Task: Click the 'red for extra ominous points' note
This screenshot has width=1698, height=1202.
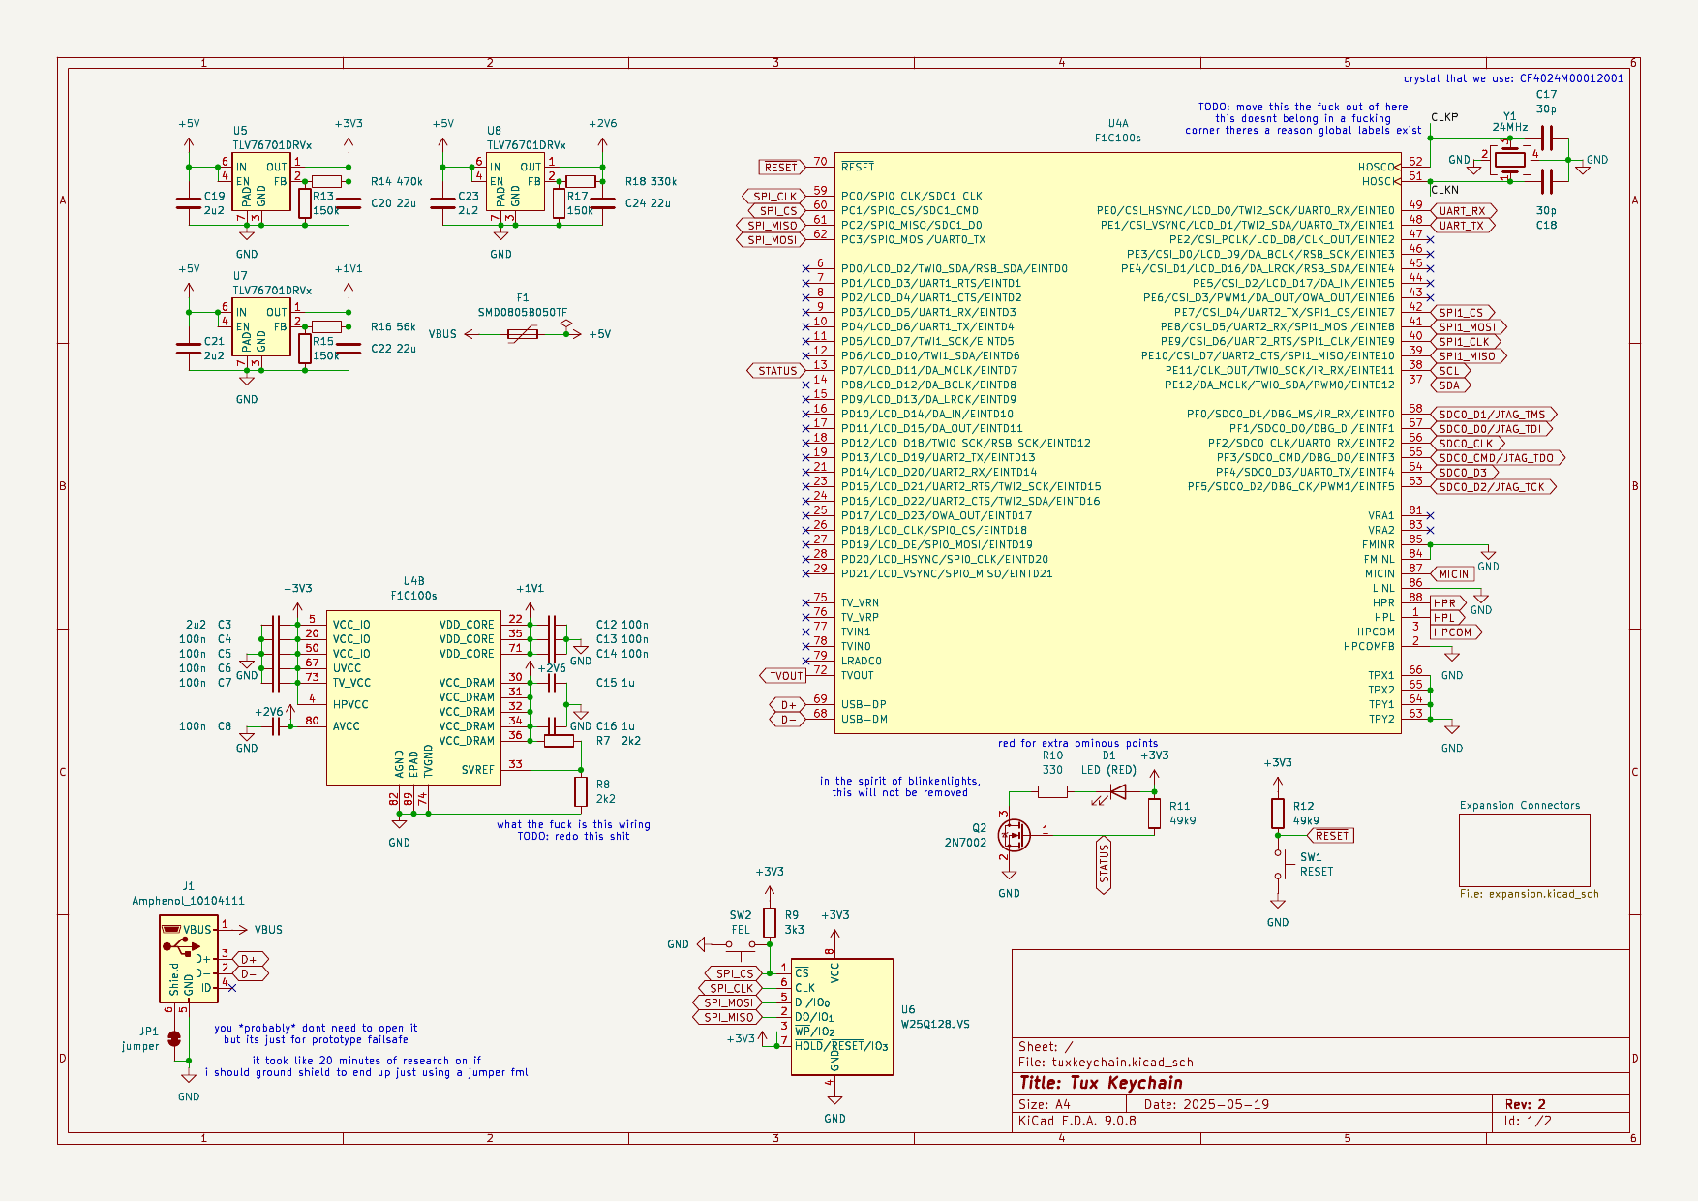Action: tap(1077, 744)
